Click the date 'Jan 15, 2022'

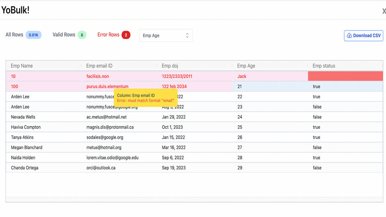(173, 137)
